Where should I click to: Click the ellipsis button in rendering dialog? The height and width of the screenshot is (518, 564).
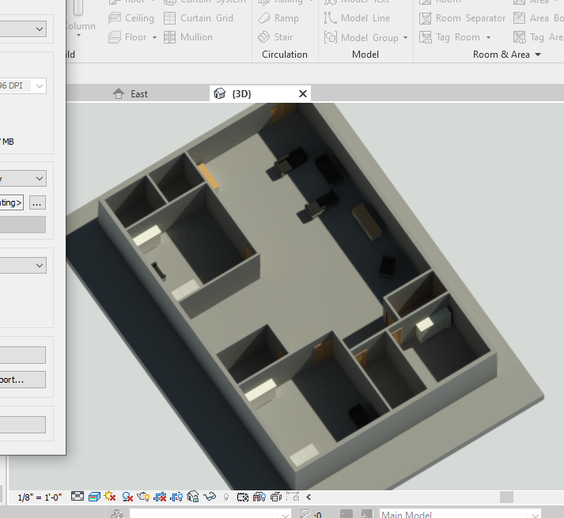(37, 202)
